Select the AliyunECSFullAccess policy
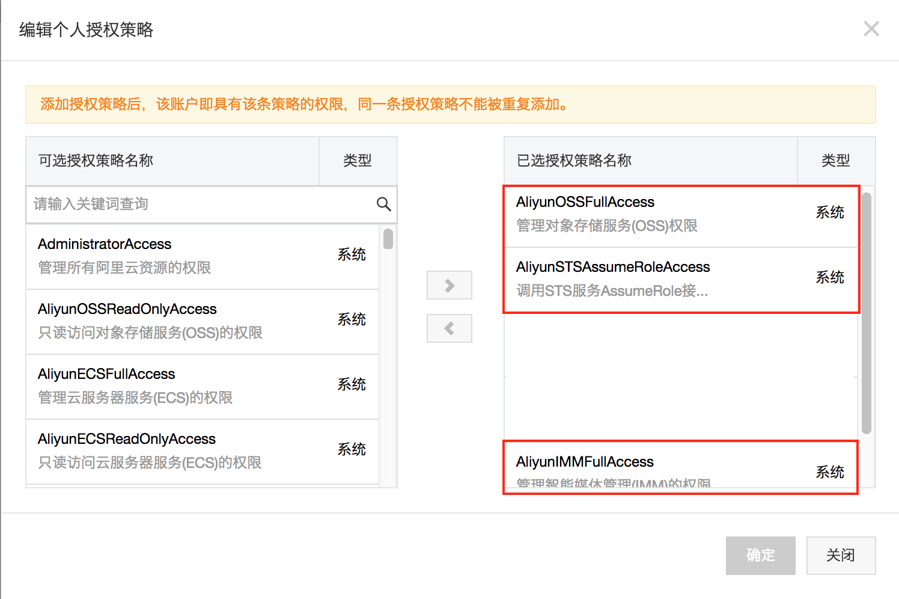 coord(203,386)
